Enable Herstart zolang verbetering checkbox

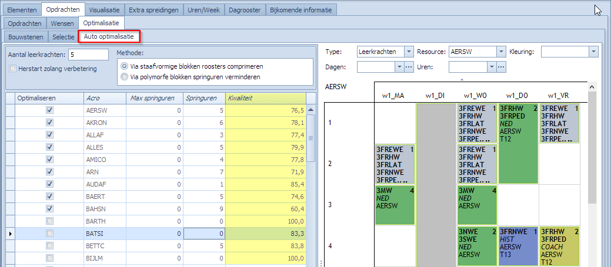[13, 69]
